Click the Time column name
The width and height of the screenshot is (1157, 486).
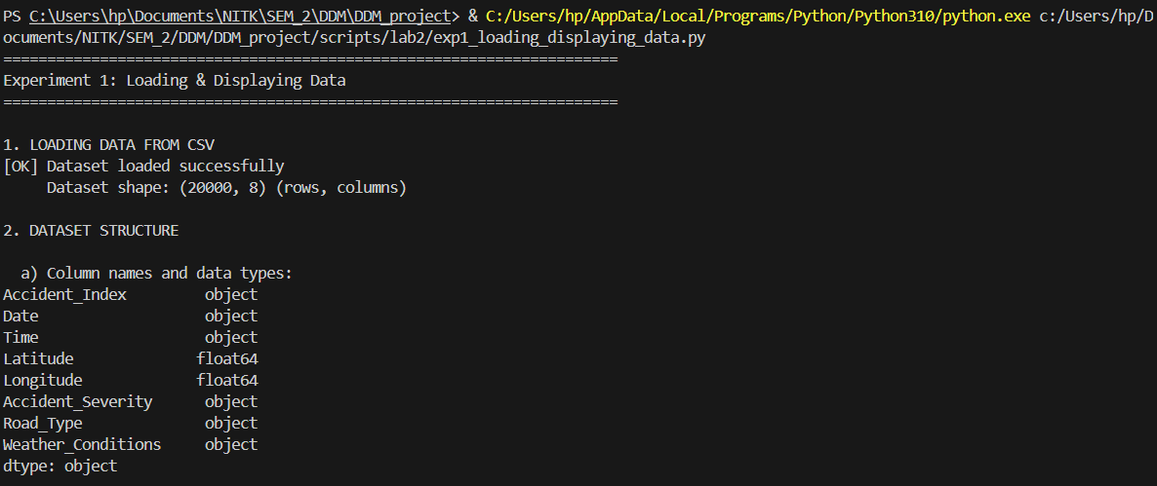point(20,338)
